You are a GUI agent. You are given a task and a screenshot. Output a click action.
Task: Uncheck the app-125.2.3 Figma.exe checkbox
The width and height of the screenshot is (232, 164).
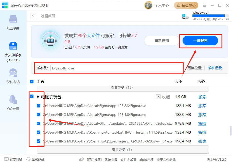tap(39, 106)
